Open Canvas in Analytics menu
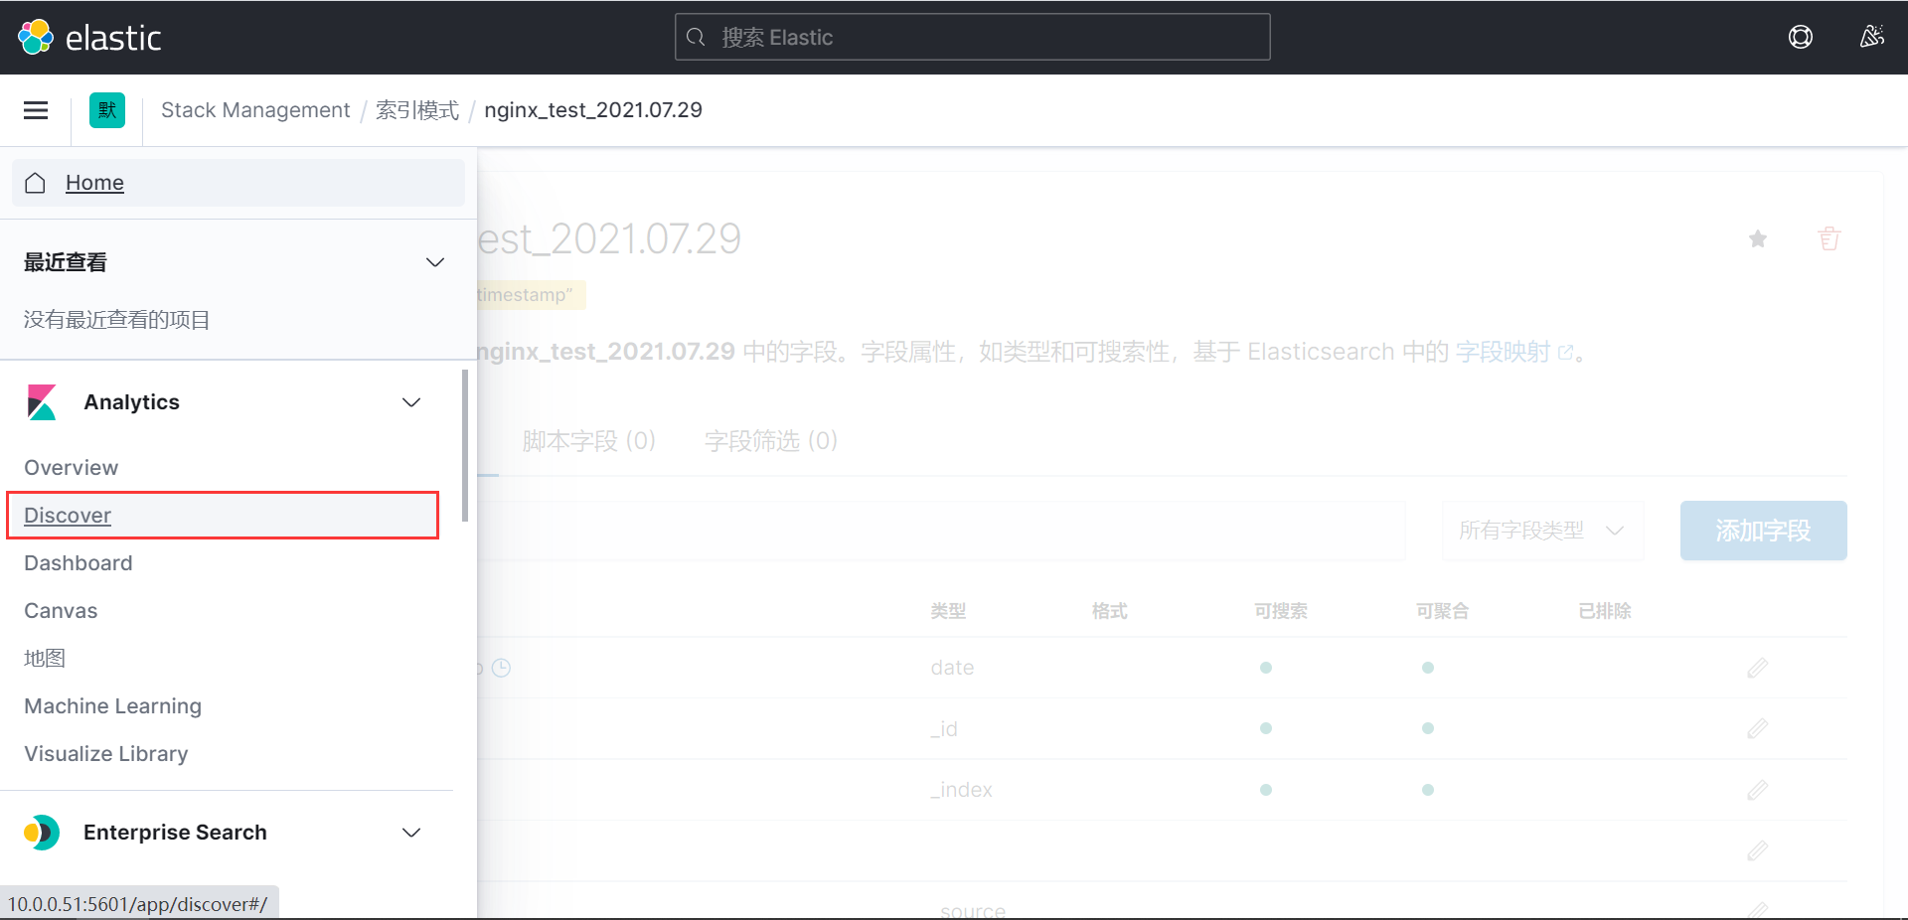 click(61, 611)
